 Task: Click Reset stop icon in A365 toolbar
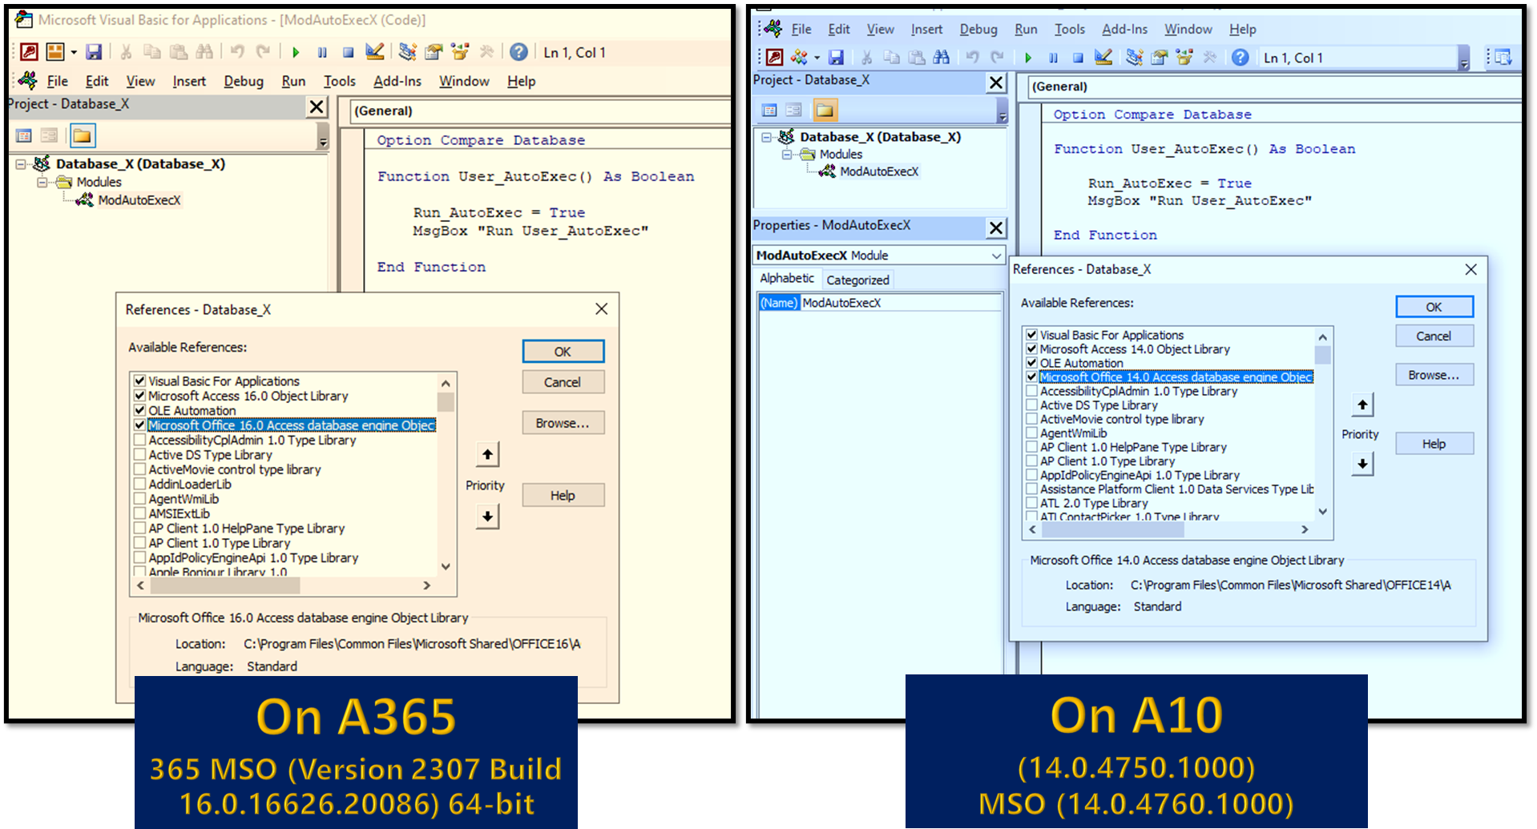click(348, 53)
